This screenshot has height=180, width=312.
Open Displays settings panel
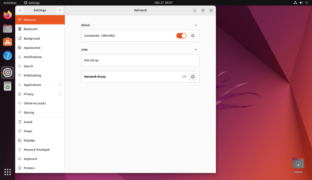(x=40, y=140)
